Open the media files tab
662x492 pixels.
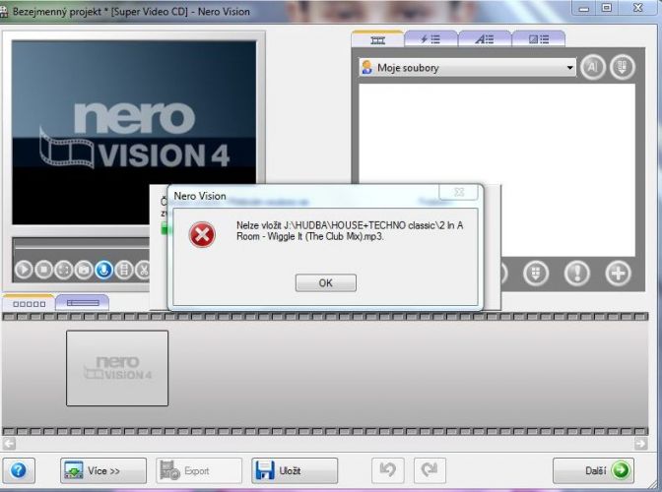(378, 39)
